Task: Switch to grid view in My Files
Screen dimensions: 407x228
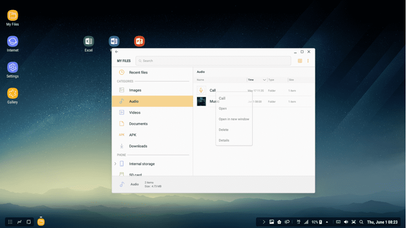Action: [300, 61]
